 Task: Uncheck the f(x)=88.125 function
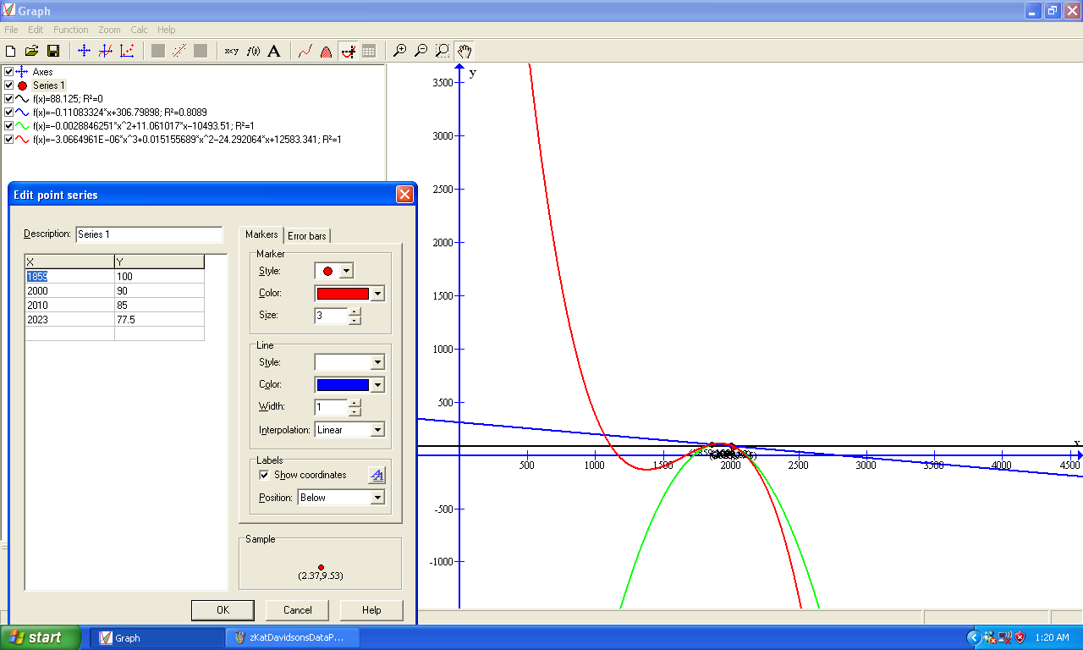[8, 99]
